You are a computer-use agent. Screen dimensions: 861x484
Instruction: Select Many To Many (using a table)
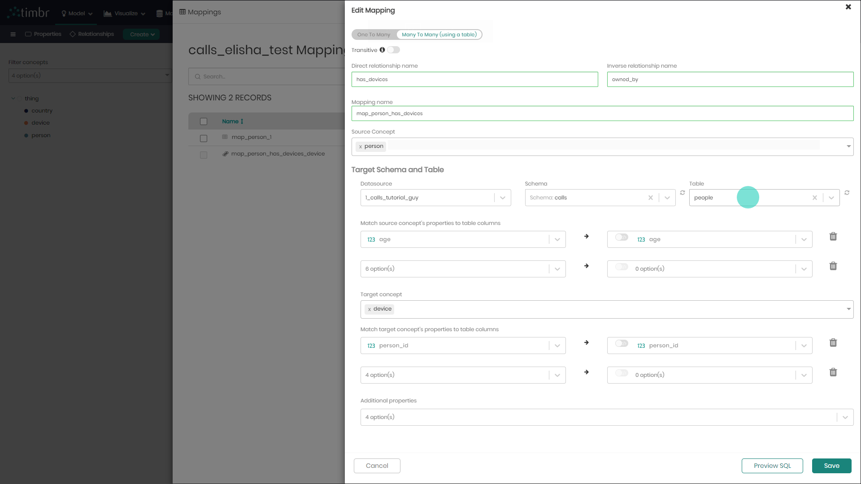439,35
